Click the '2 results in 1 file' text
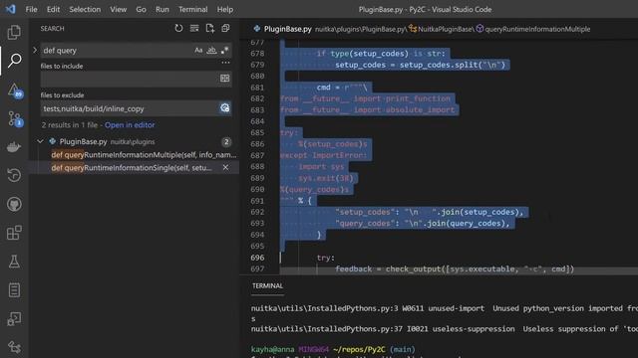 point(70,125)
